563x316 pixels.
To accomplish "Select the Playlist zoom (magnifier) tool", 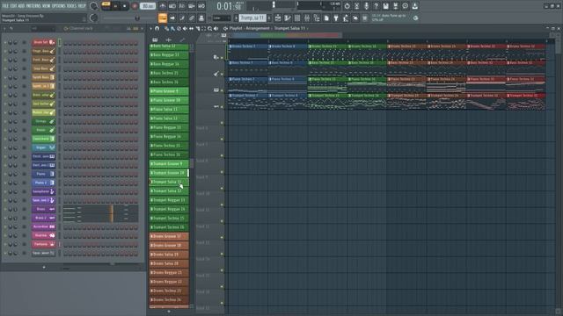I will tap(209, 29).
